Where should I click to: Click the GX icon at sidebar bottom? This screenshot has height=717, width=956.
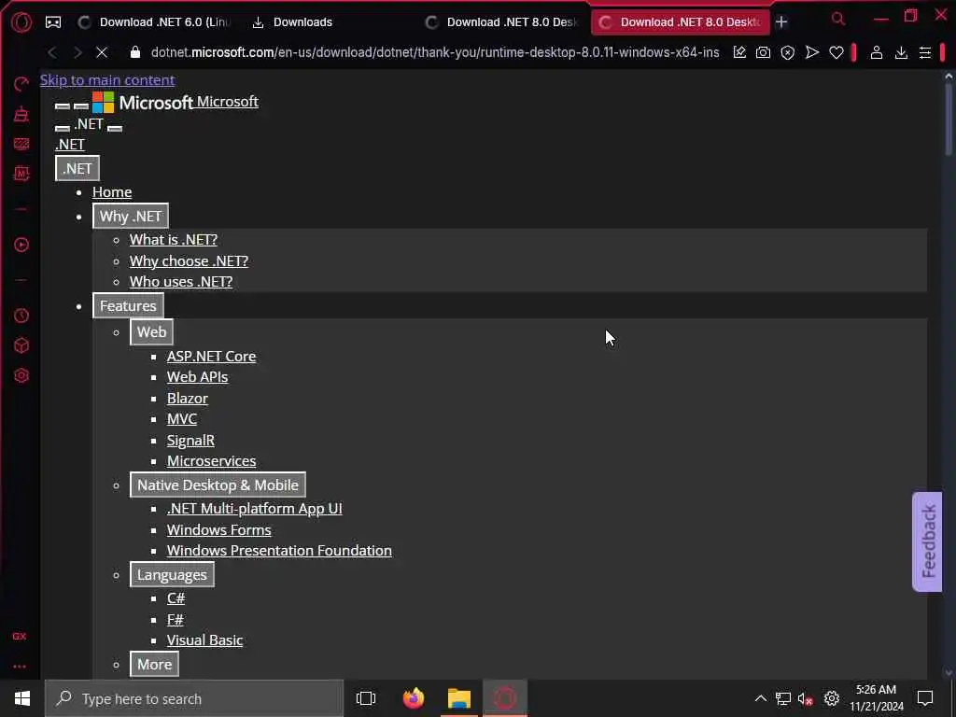point(20,637)
